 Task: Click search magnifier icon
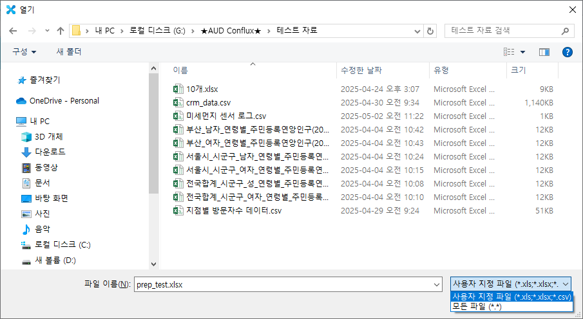tap(565, 31)
